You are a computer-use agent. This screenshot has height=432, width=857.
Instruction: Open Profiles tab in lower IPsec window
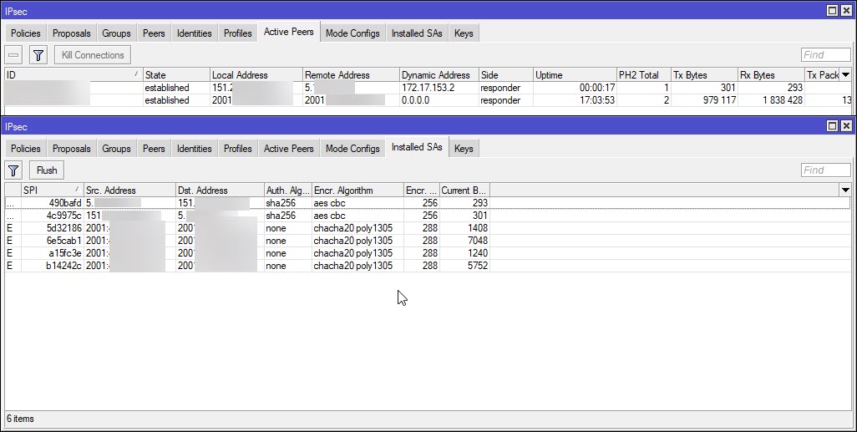coord(238,149)
